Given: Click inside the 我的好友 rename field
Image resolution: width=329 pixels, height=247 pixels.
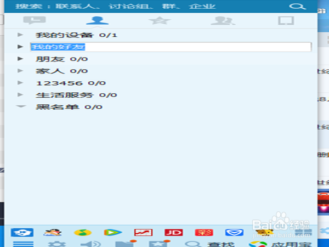Looking at the screenshot, I should 171,47.
